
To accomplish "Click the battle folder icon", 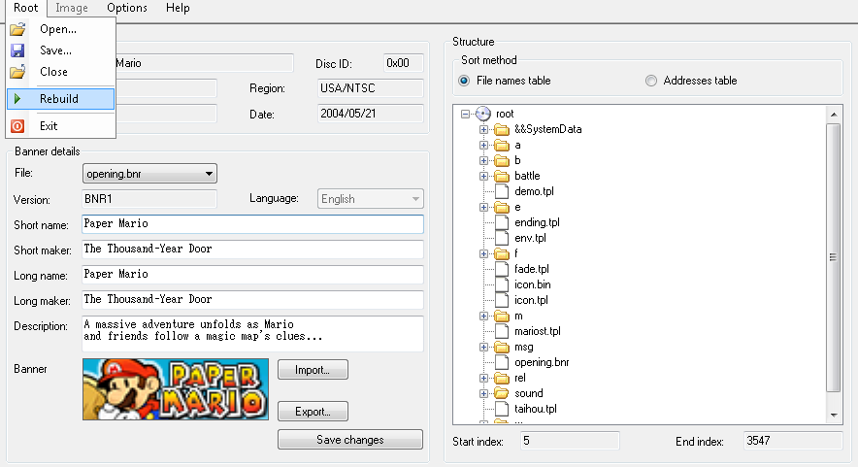I will coord(502,176).
